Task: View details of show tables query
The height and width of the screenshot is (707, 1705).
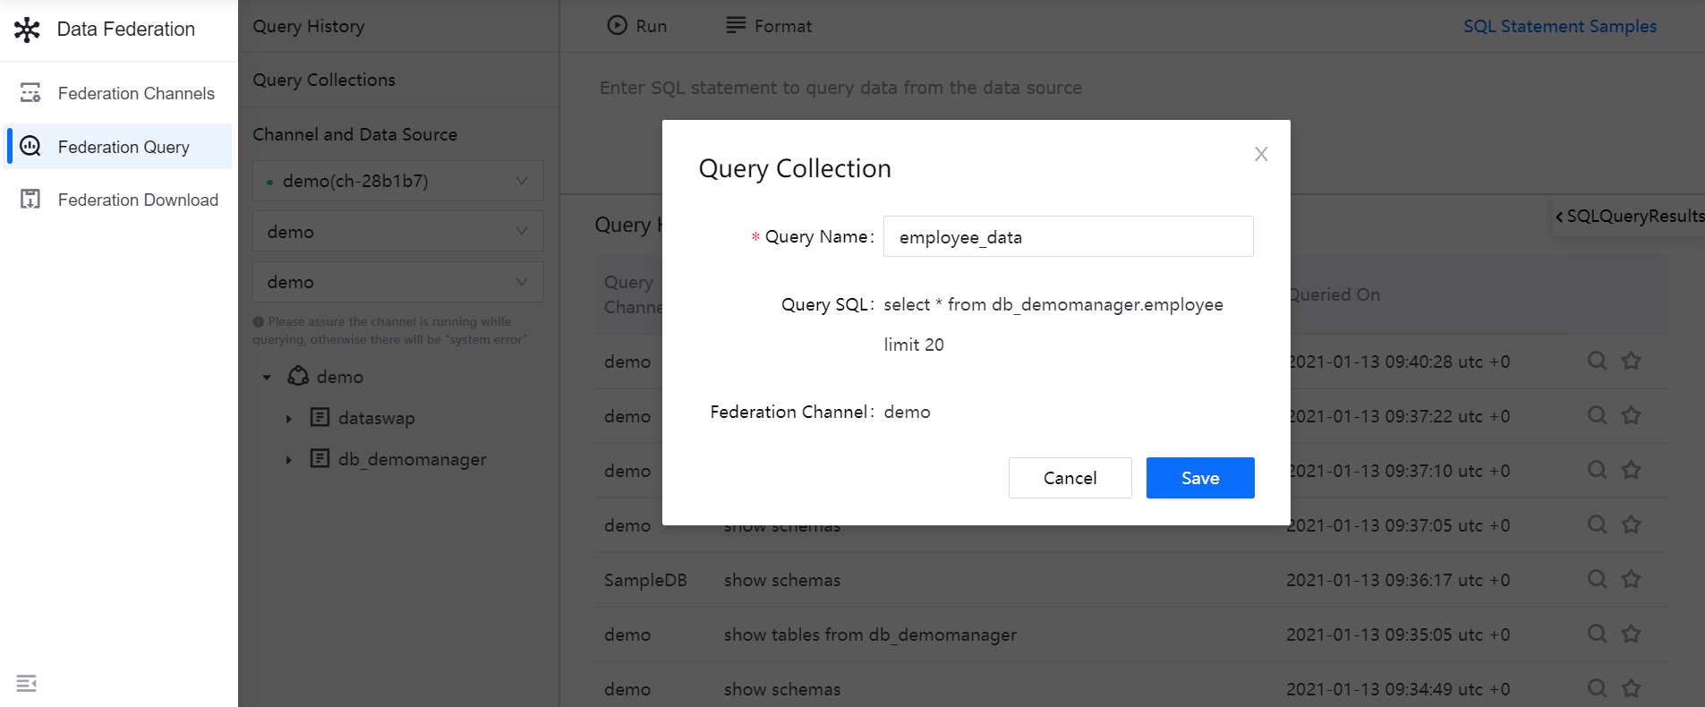Action: point(1597,634)
